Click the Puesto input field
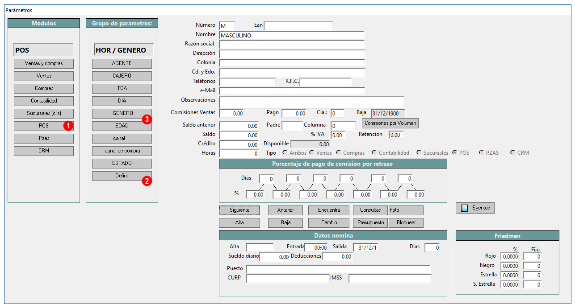This screenshot has width=575, height=308. (x=338, y=270)
